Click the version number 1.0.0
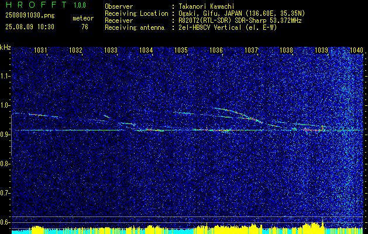The image size is (368, 234). 80,5
